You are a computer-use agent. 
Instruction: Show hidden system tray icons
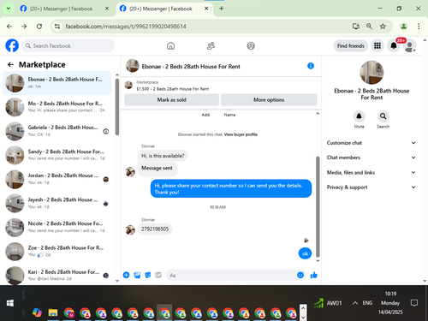click(355, 303)
